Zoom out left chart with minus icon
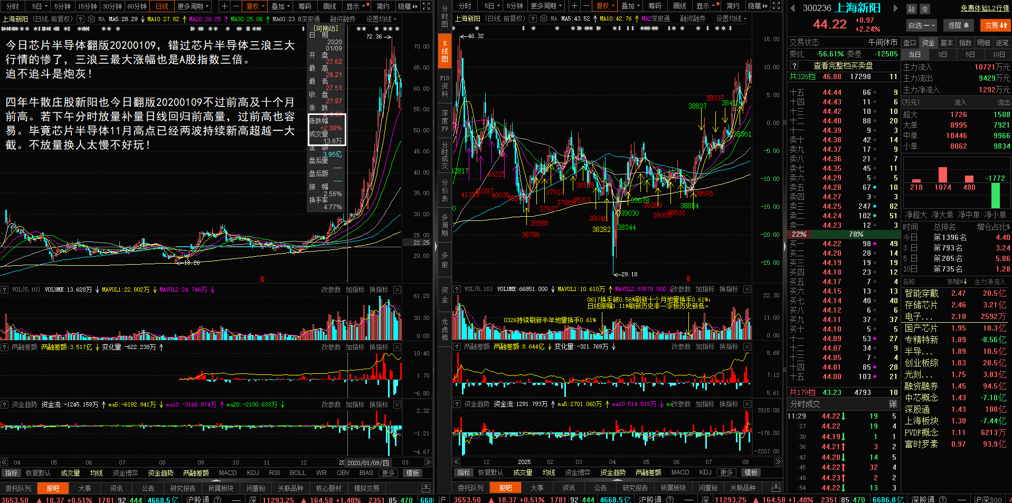The width and height of the screenshot is (1012, 503). click(x=235, y=6)
